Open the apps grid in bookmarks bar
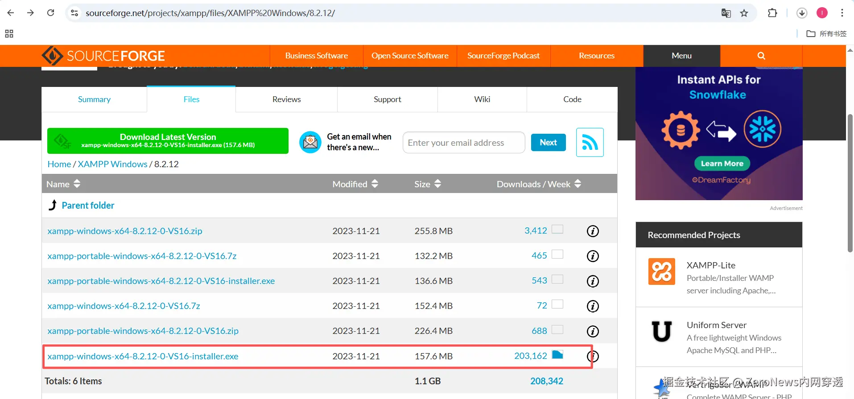854x399 pixels. click(x=9, y=34)
